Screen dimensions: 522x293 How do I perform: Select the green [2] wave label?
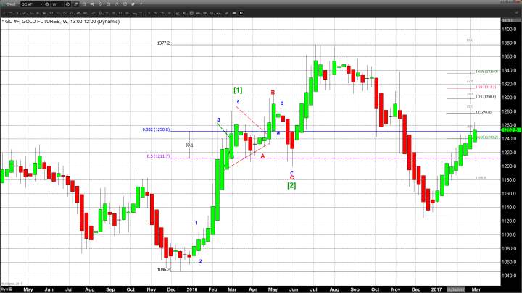tap(291, 186)
